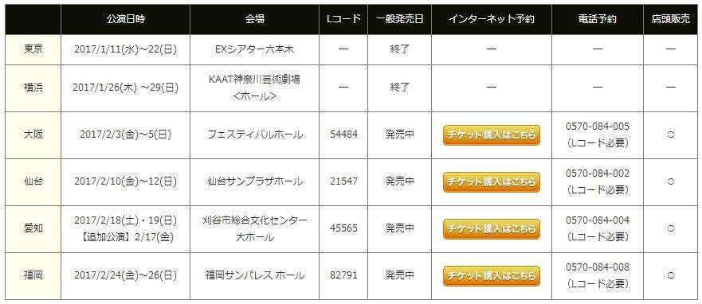Click the circle mark in 大阪 store sales
Screen dimensions: 702x304
pyautogui.click(x=670, y=135)
